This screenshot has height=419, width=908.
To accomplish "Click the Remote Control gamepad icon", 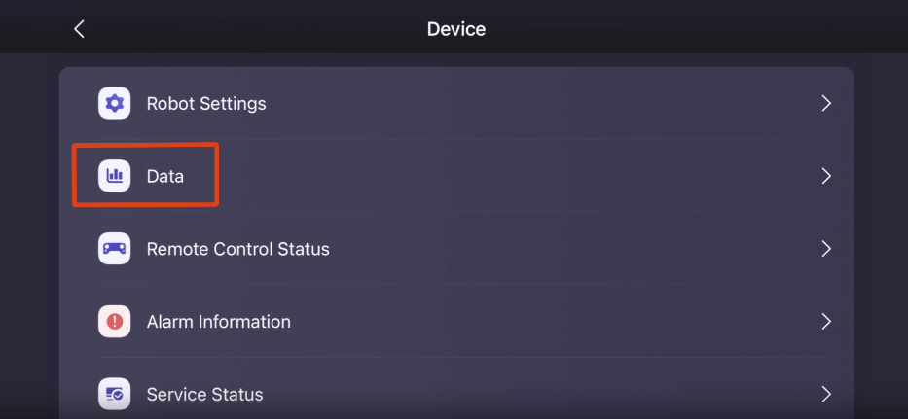I will tap(114, 249).
